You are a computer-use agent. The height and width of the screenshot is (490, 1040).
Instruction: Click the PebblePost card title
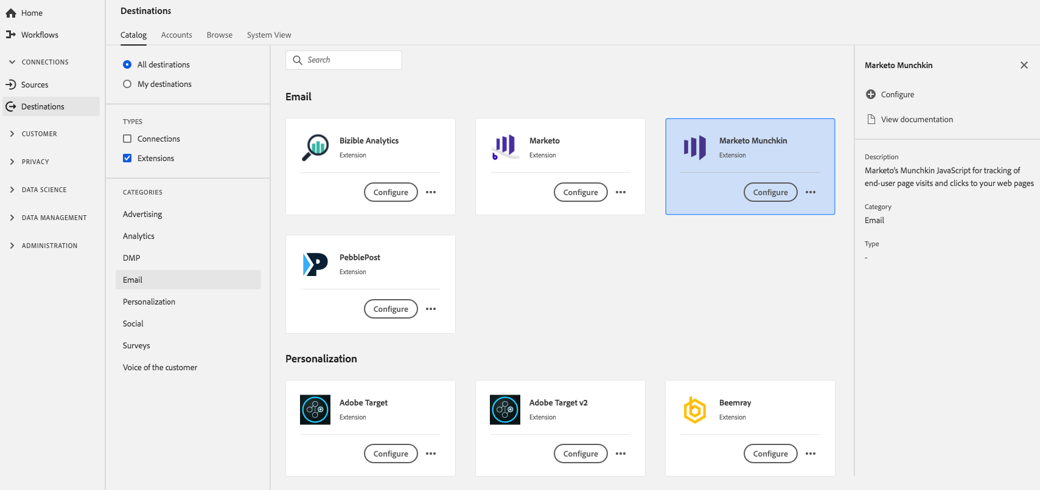[x=360, y=257]
